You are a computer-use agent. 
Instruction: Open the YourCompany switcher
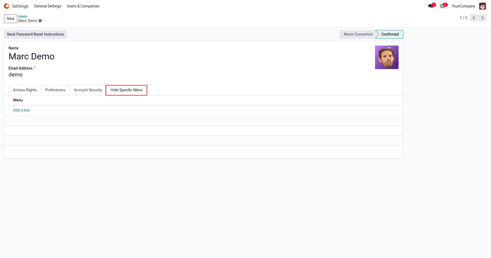coord(463,6)
